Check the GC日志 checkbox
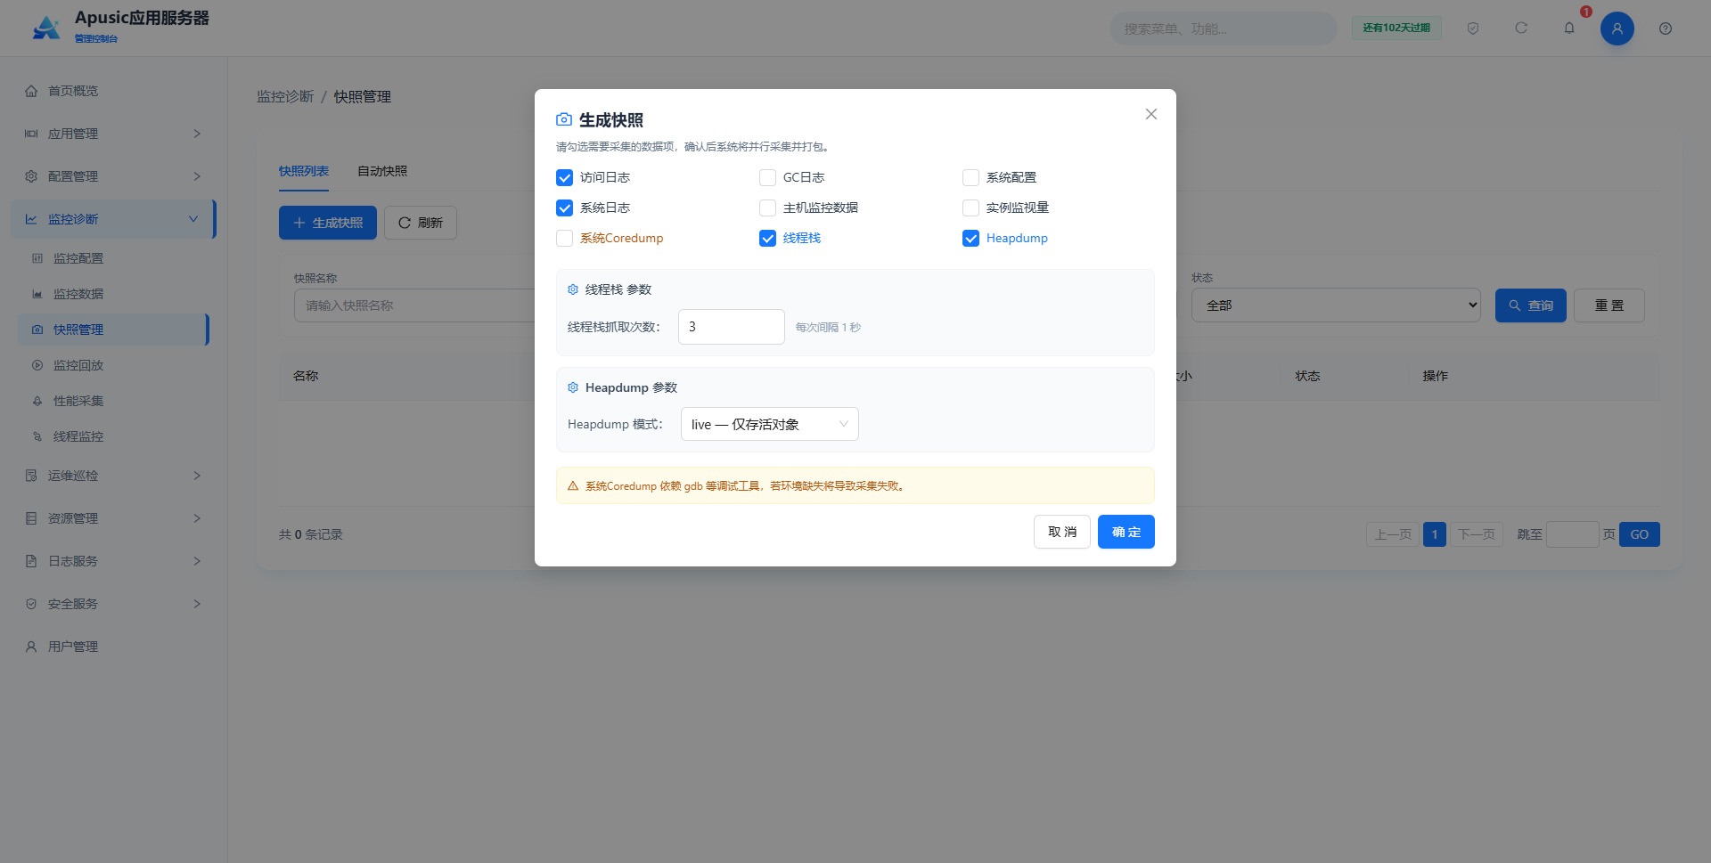The width and height of the screenshot is (1711, 863). pyautogui.click(x=767, y=177)
